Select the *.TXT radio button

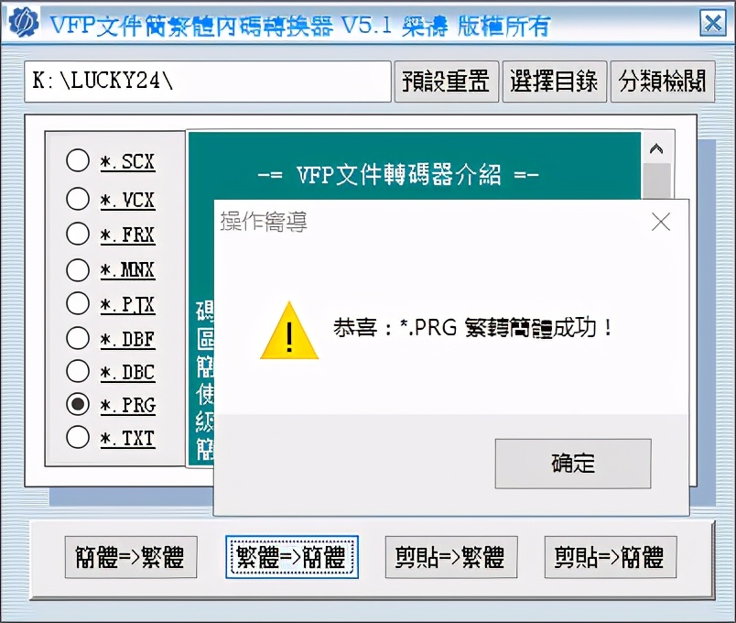78,437
